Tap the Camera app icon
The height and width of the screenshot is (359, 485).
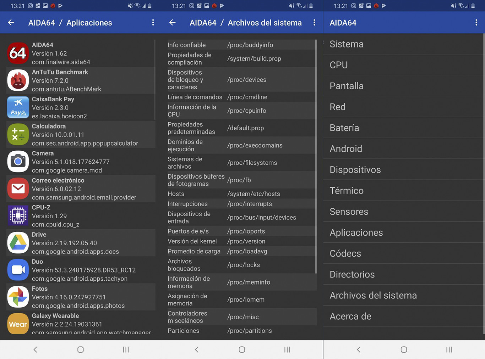(18, 162)
